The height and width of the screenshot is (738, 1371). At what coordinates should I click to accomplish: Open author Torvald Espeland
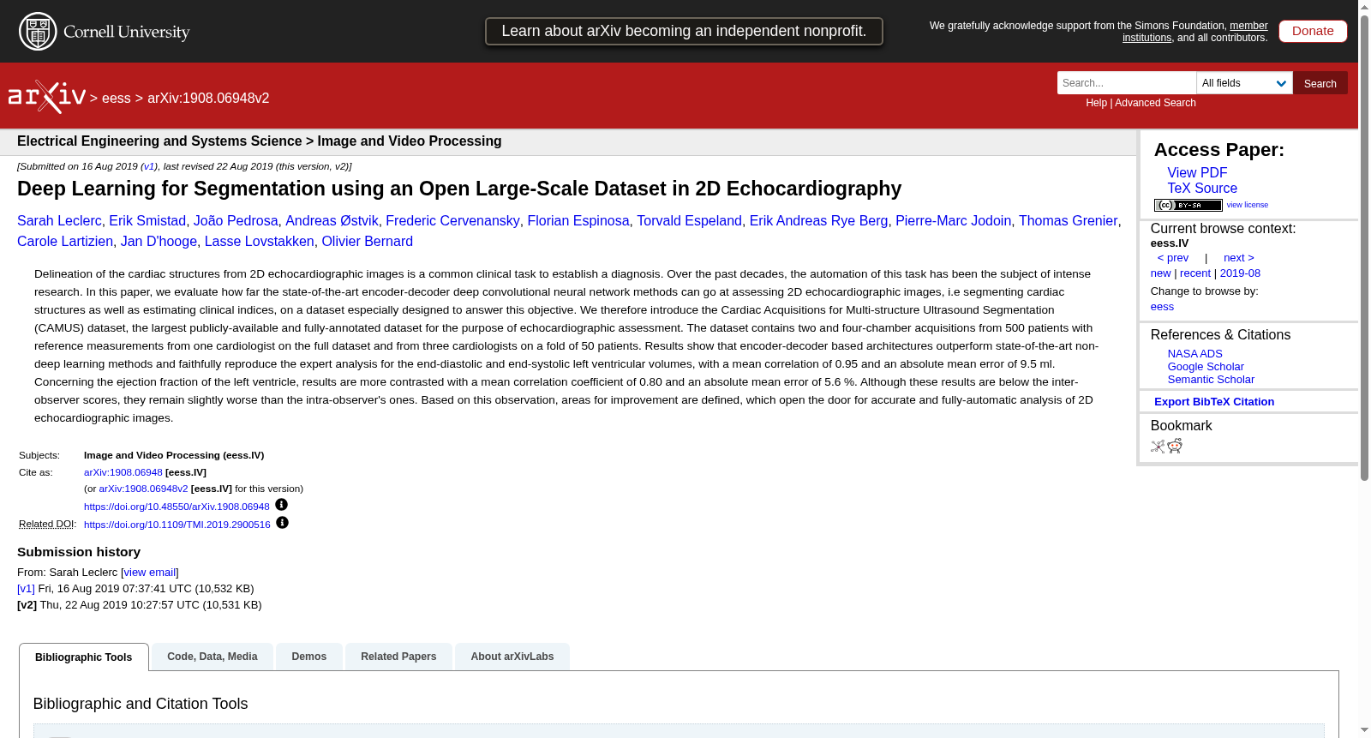tap(689, 221)
